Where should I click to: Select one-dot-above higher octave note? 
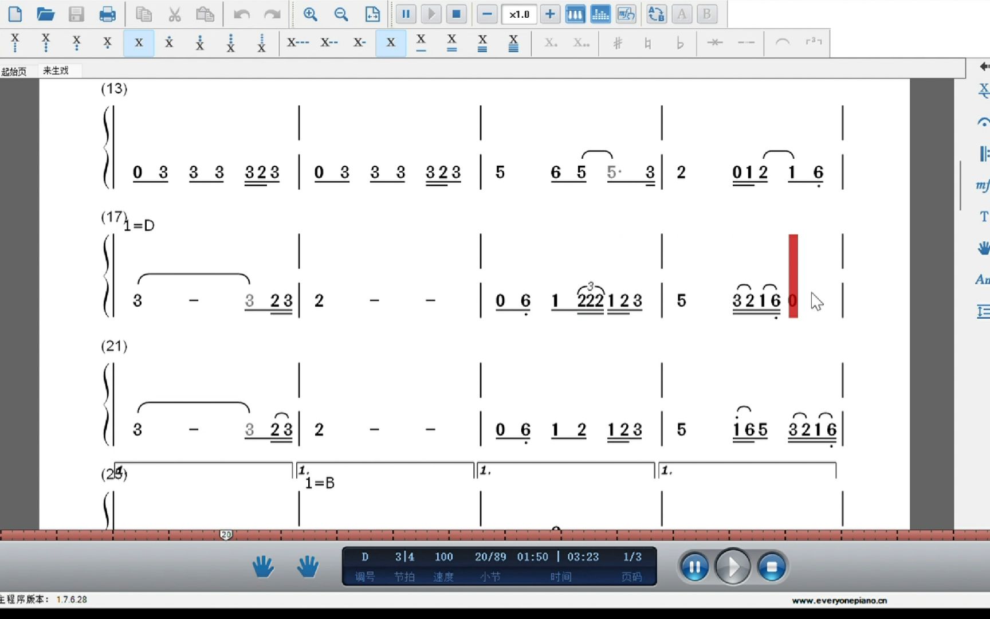(169, 43)
